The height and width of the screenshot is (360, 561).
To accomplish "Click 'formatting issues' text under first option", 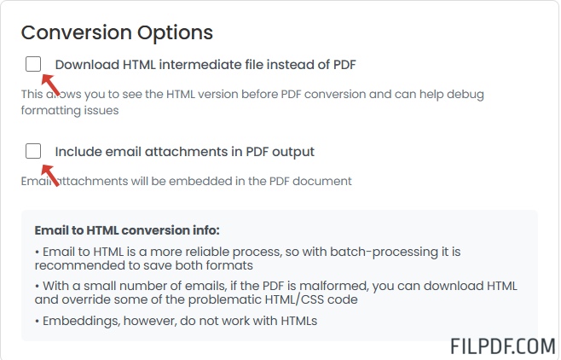I will (x=70, y=110).
